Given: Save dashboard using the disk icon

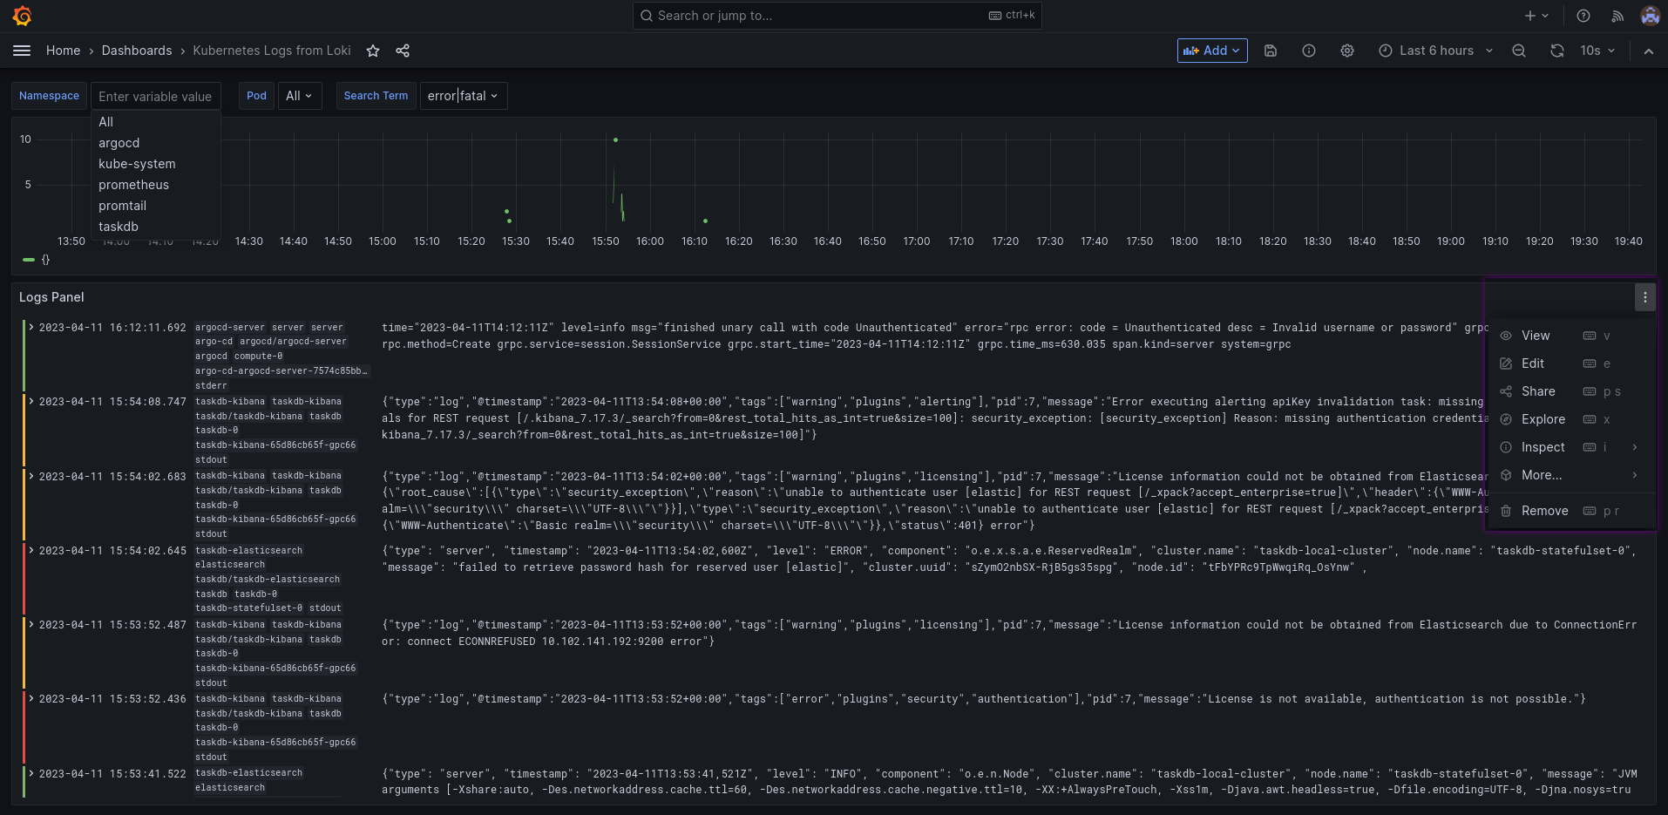Looking at the screenshot, I should (1271, 51).
